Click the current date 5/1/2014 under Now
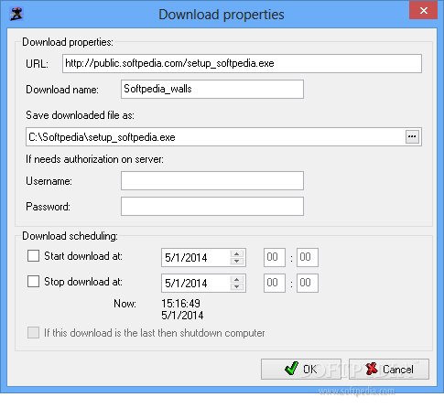The image size is (444, 408). click(x=182, y=316)
